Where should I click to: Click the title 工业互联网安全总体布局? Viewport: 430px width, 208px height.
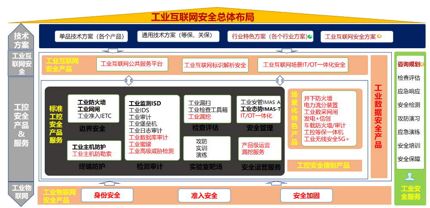tap(203, 17)
